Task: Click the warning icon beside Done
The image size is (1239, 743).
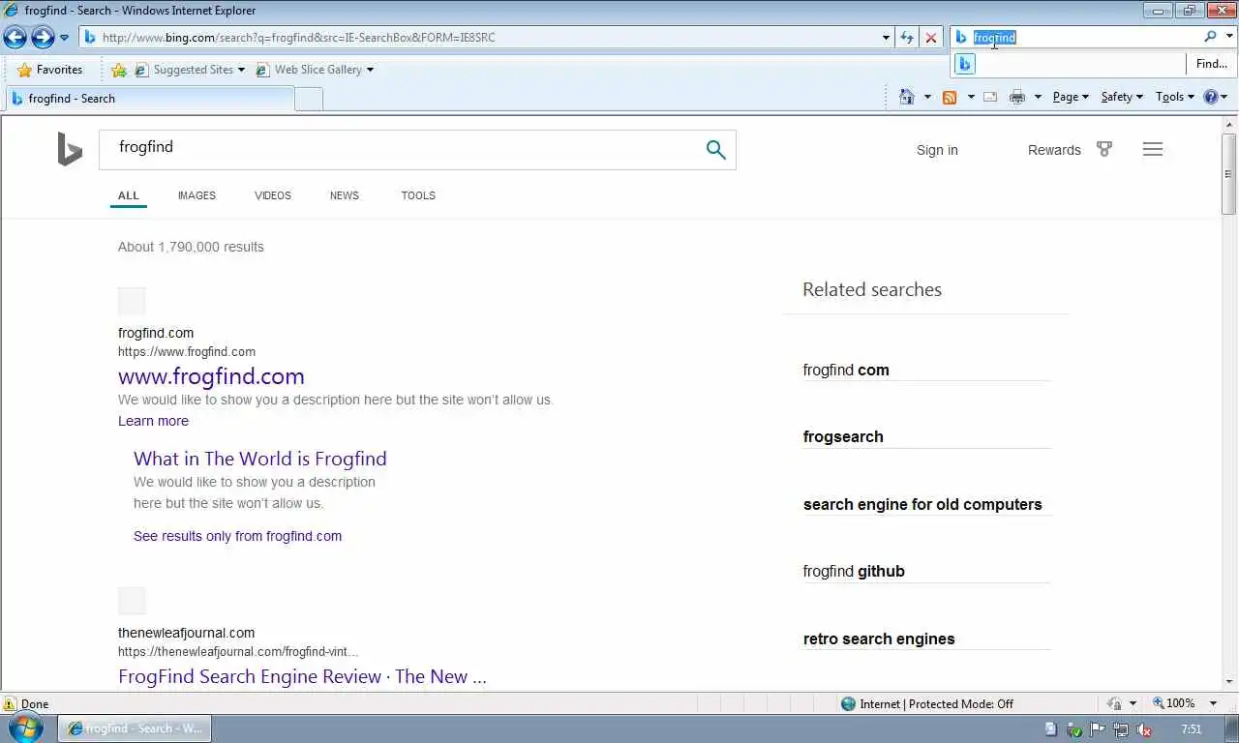Action: pos(9,704)
